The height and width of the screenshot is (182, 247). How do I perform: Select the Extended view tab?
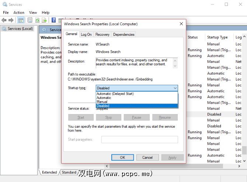tap(49, 172)
